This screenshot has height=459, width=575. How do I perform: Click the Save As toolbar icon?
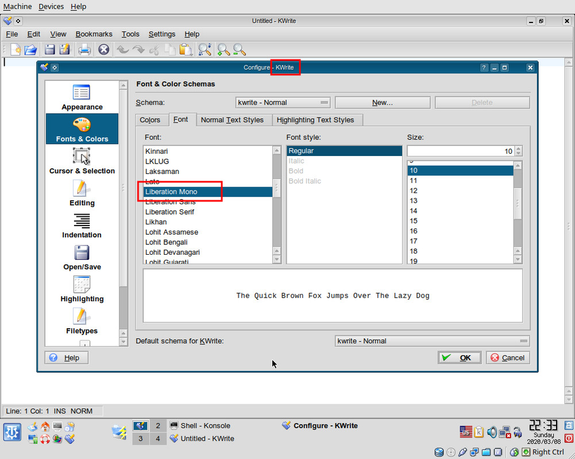[x=65, y=49]
